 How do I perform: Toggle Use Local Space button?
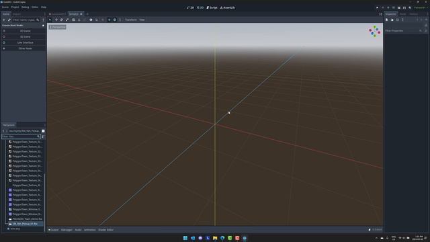91,19
